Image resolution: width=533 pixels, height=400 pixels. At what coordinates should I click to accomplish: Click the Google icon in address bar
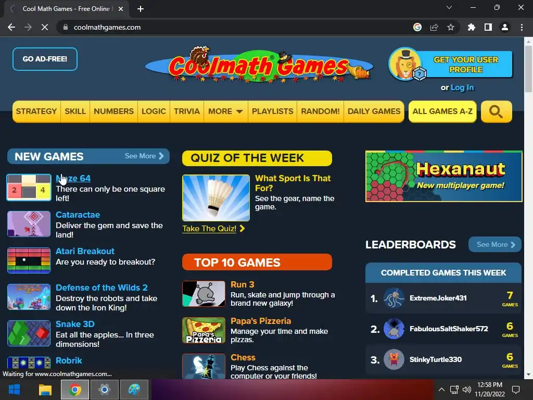[x=417, y=27]
